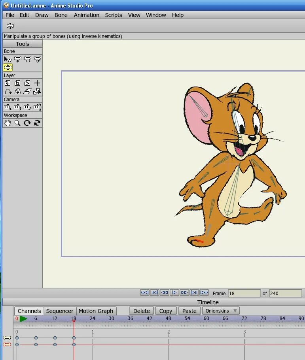Click the current Frame number field

pos(244,293)
